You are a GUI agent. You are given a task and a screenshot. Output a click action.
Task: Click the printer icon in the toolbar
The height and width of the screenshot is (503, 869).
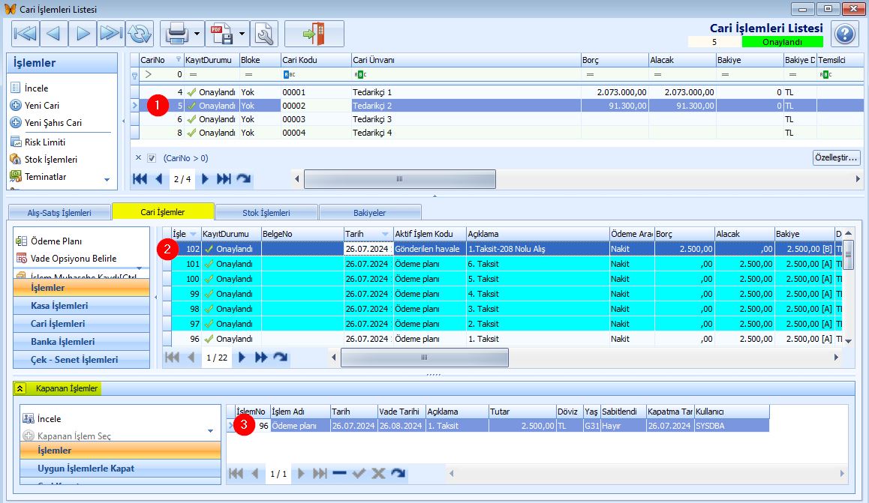[x=177, y=34]
